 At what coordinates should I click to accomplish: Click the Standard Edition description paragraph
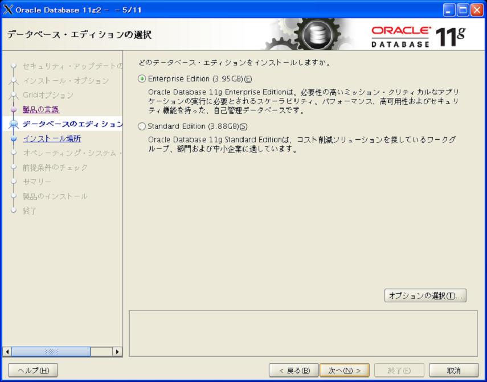(x=301, y=144)
